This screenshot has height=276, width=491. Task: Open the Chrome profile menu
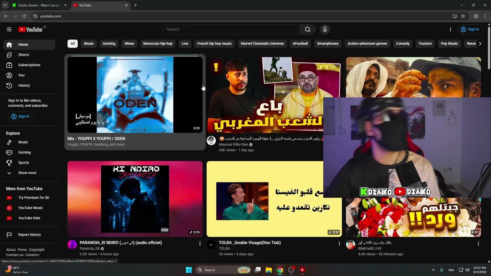coord(476,16)
